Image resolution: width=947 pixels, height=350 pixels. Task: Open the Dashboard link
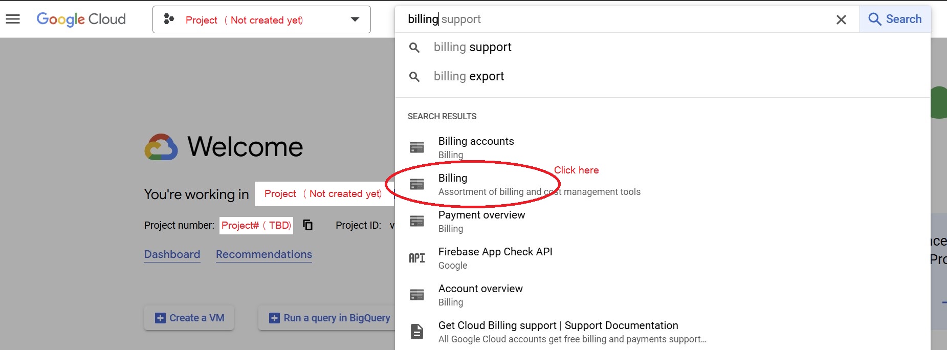point(172,254)
